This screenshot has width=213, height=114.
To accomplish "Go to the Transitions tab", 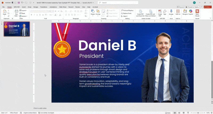I will tap(44, 7).
